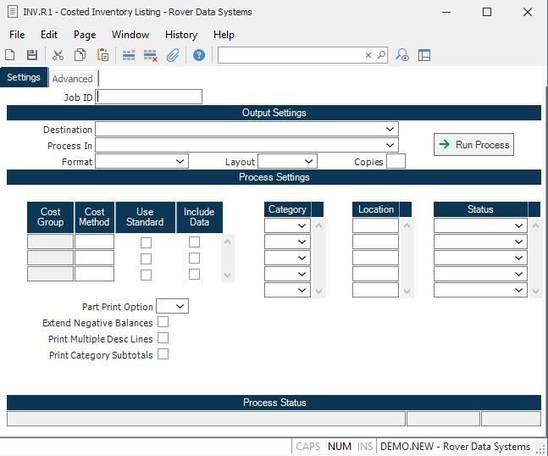Click the Paste clipboard icon

coord(102,55)
